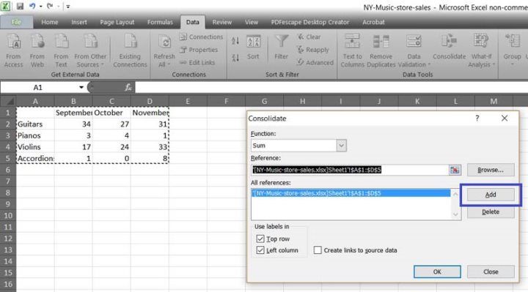The width and height of the screenshot is (528, 292).
Task: Click the formula bar input
Action: 331,88
